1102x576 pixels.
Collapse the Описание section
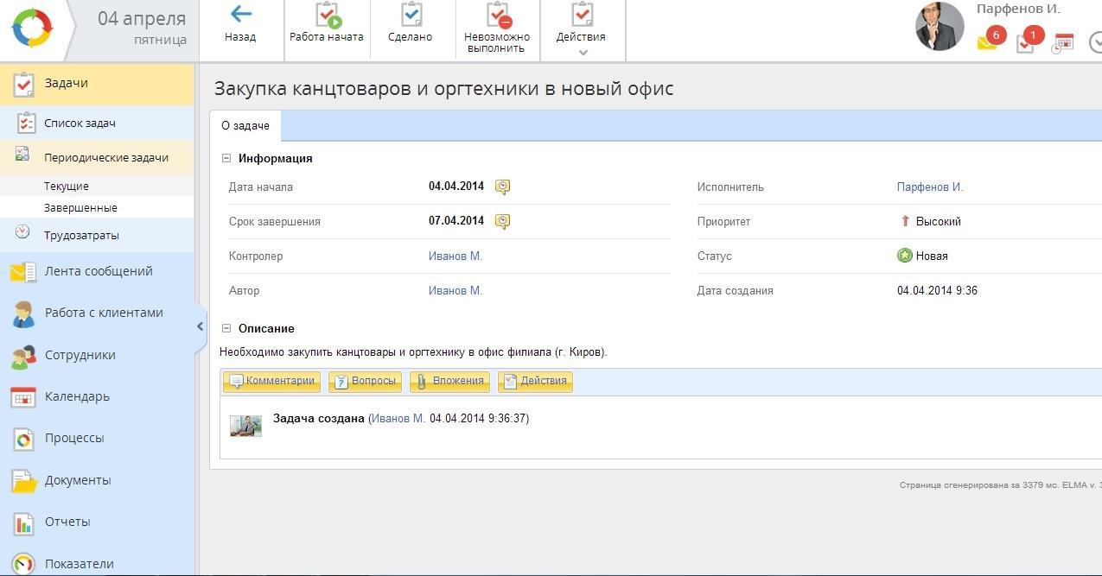[x=226, y=328]
